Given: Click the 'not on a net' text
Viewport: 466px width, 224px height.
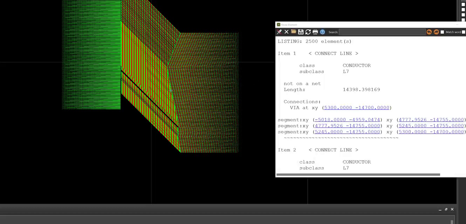Looking at the screenshot, I should [x=302, y=84].
